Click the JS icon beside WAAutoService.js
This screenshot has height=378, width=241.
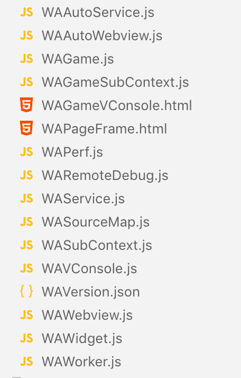click(26, 12)
